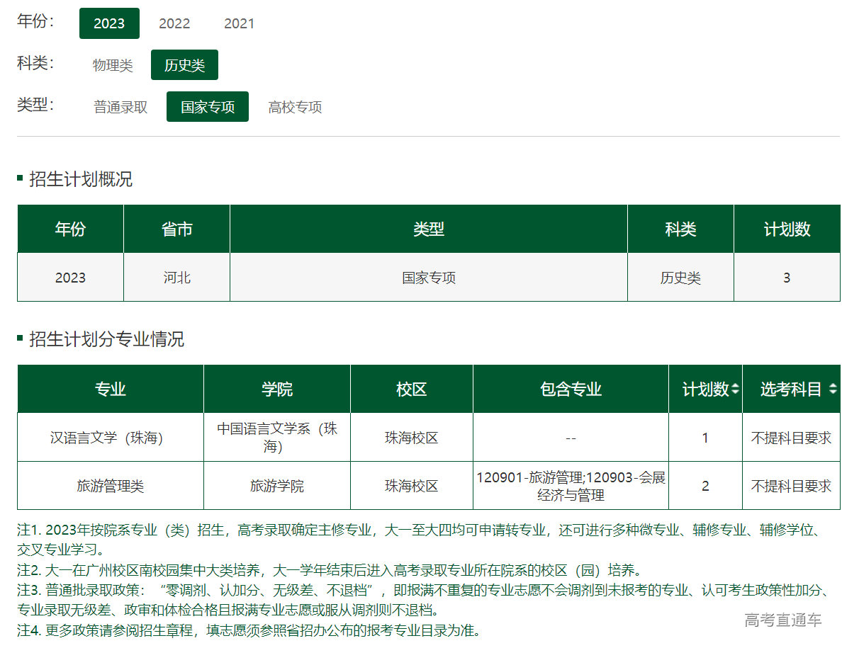Select 物理类 subject category
Image resolution: width=842 pixels, height=648 pixels.
click(113, 65)
